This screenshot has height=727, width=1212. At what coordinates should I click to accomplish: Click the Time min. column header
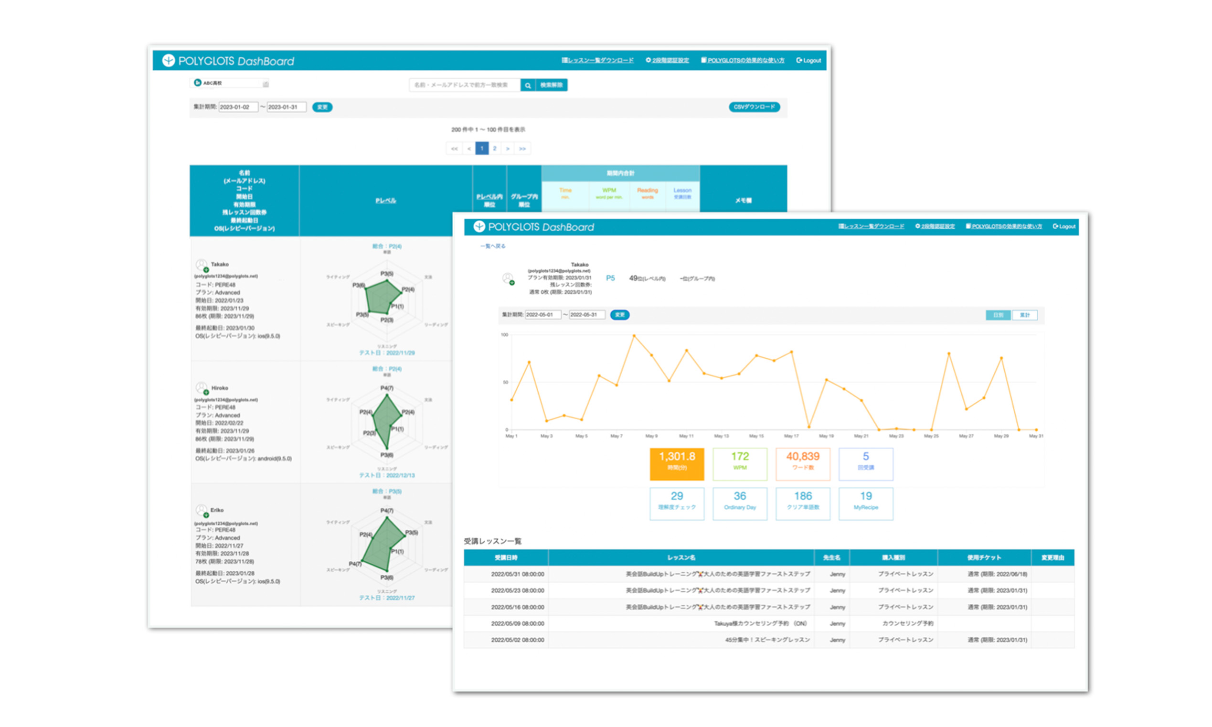pyautogui.click(x=565, y=193)
